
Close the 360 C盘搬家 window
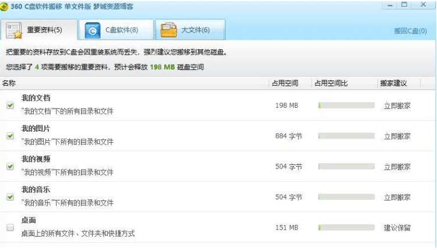point(423,5)
